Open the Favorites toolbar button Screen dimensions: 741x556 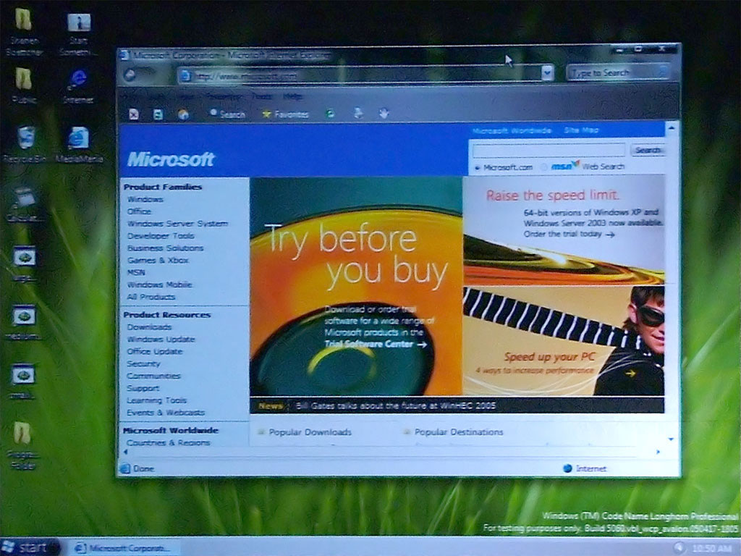(285, 114)
